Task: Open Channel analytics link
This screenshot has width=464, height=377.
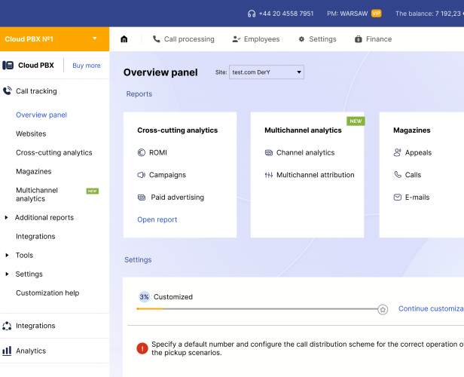Action: pyautogui.click(x=305, y=152)
